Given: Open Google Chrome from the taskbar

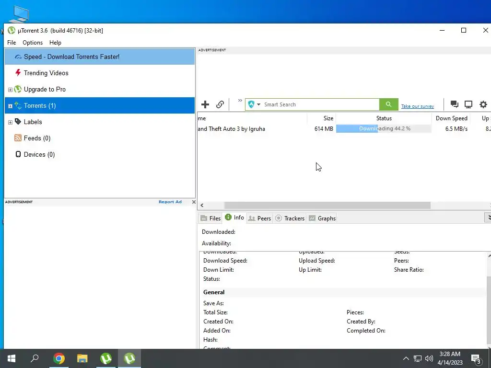Looking at the screenshot, I should pos(58,358).
